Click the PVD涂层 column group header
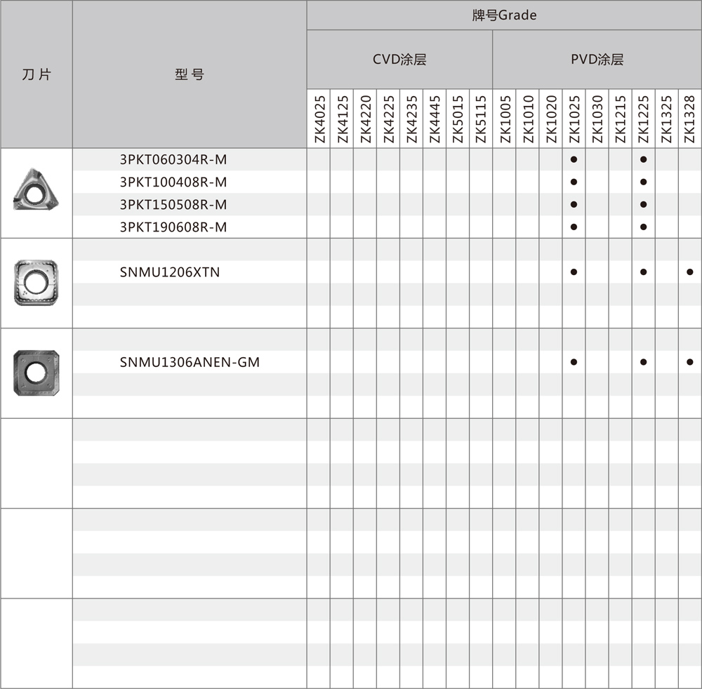Image resolution: width=702 pixels, height=689 pixels. pos(597,60)
